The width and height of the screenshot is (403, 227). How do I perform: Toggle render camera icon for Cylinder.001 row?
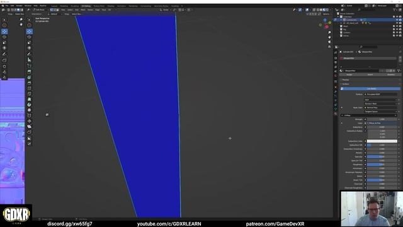coord(400,20)
